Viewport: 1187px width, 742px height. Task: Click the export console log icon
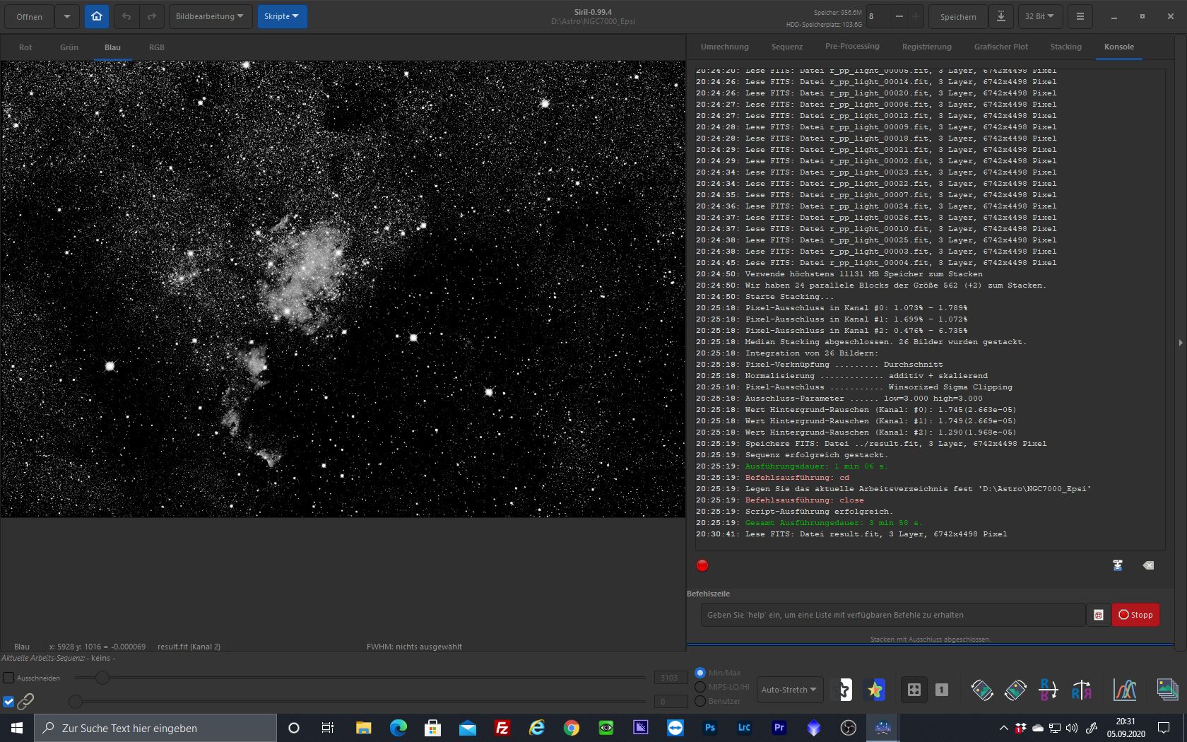(1118, 565)
